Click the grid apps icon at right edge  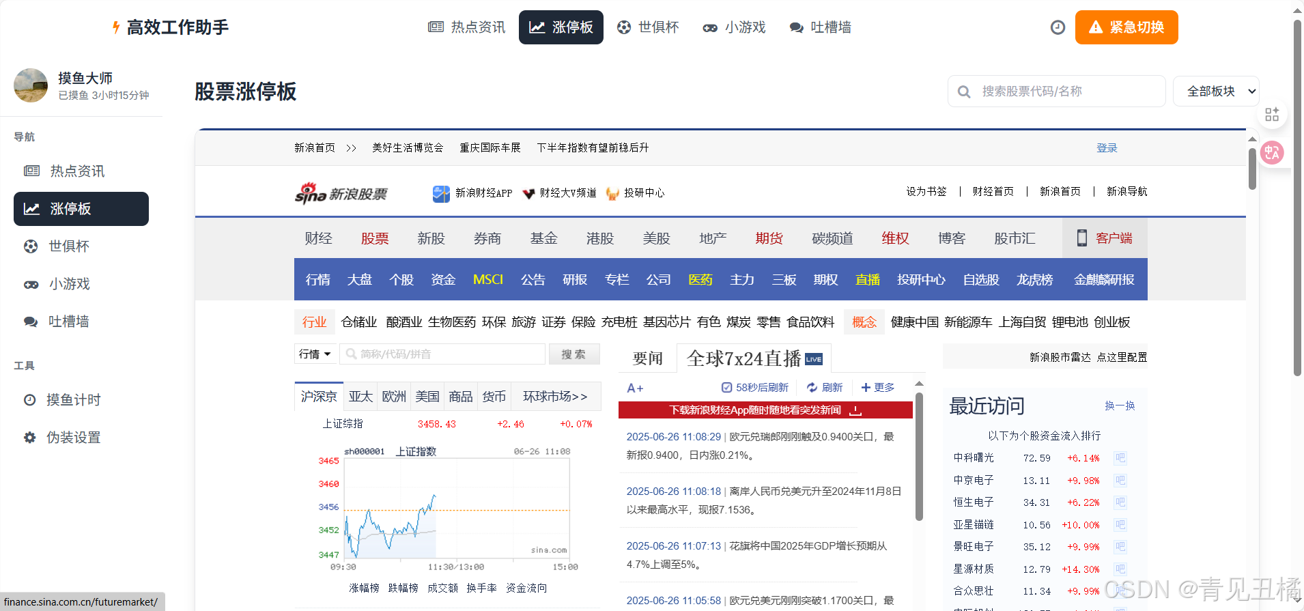tap(1272, 115)
